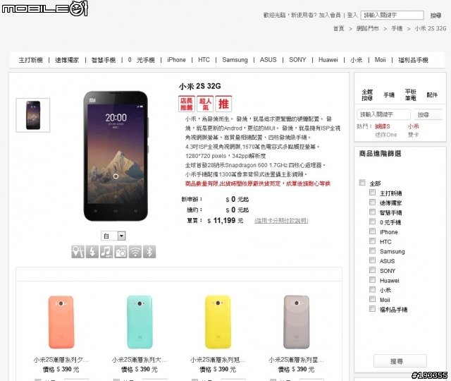Click the Bluetooth feature icon
This screenshot has height=381, width=451.
click(x=149, y=252)
